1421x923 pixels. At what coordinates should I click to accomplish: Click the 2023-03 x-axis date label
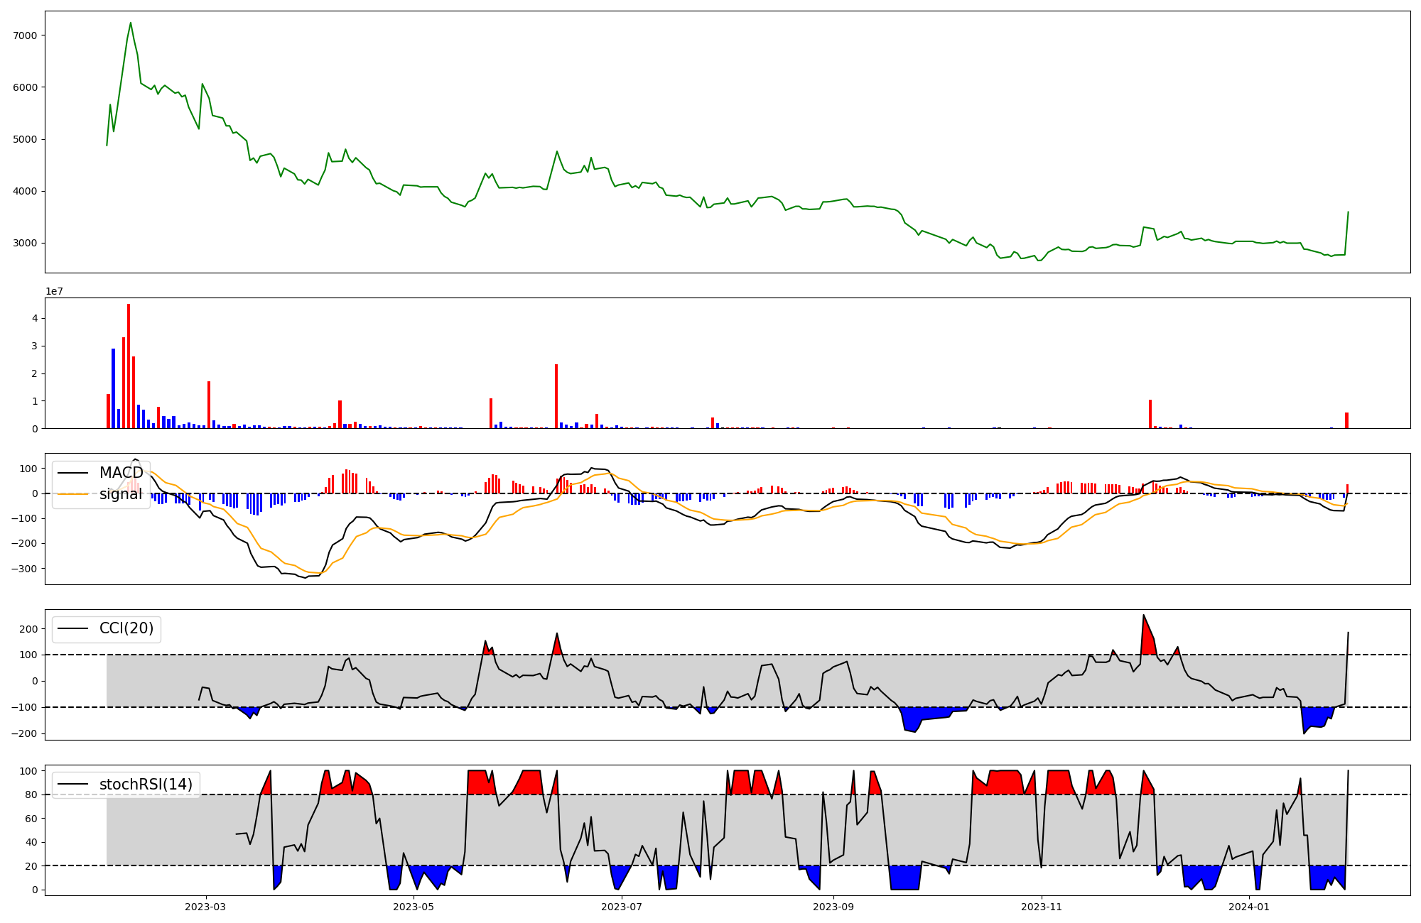coord(205,907)
